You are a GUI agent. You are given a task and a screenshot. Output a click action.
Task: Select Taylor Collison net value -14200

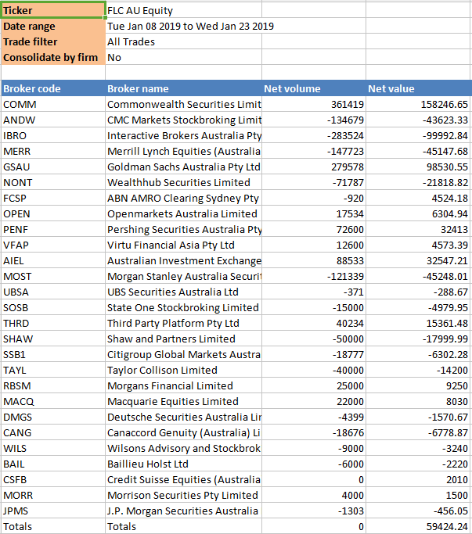(x=419, y=370)
